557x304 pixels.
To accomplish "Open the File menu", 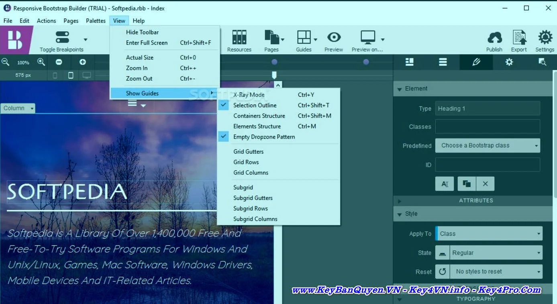I will [x=8, y=20].
